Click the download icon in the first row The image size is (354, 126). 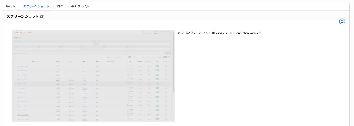click(166, 66)
